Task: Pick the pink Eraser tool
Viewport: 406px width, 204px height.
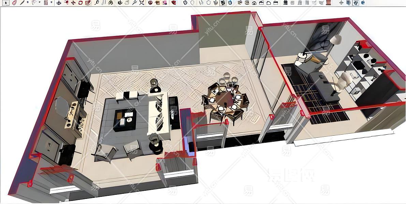Action: point(15,3)
